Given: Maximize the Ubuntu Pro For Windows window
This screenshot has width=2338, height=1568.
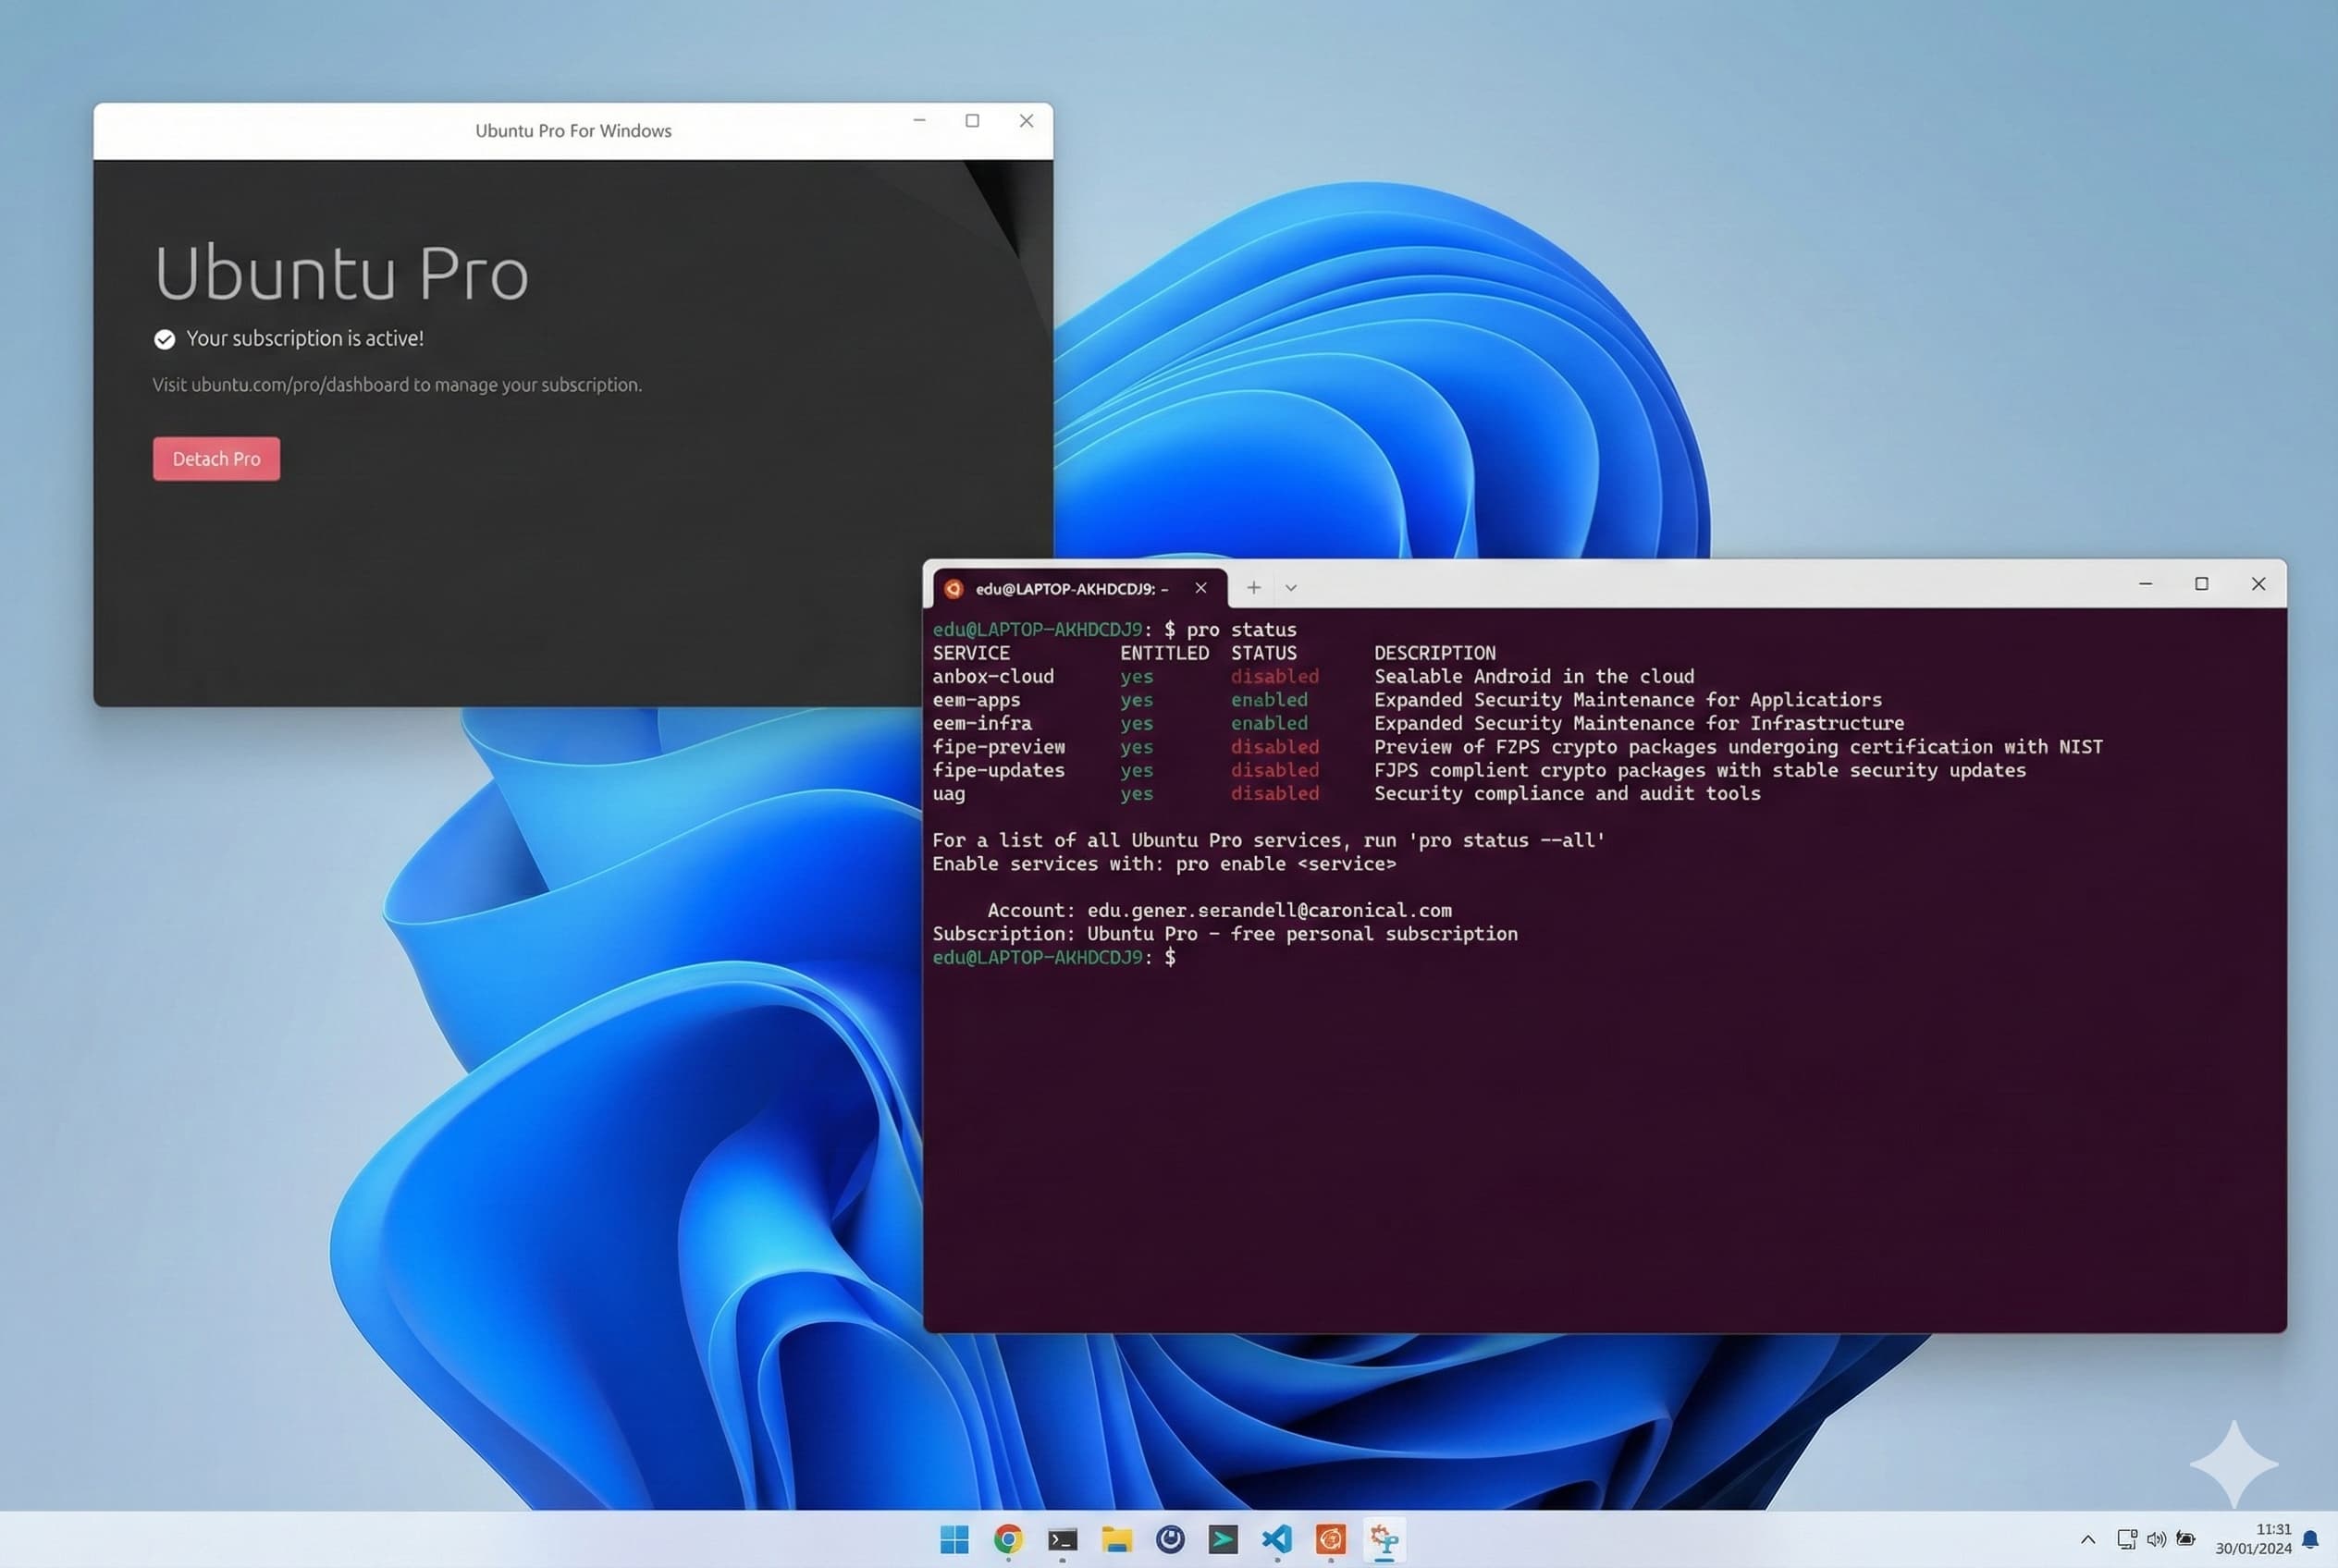Looking at the screenshot, I should (x=972, y=121).
